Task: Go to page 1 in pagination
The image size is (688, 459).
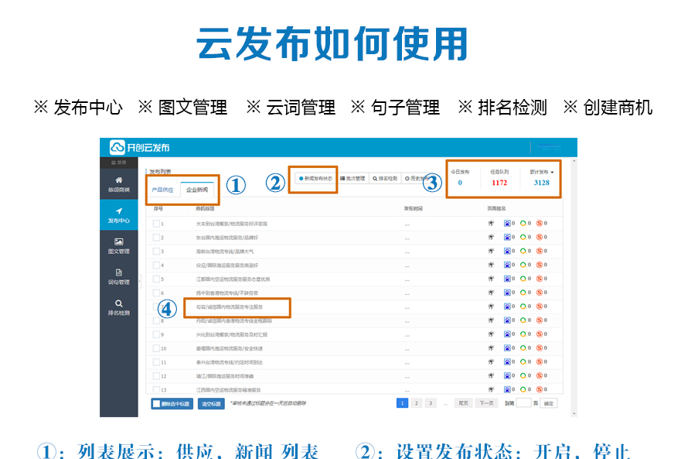Action: (402, 402)
